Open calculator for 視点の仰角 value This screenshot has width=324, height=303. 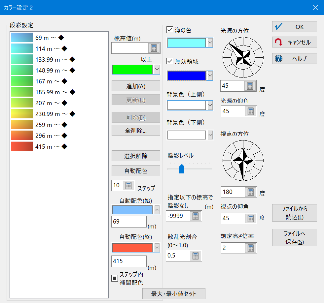coord(251,219)
